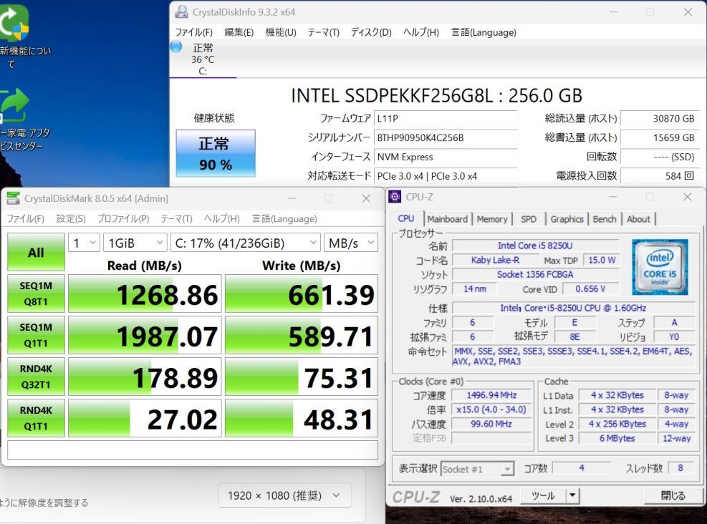Click the RND4K Q1T1 write result 48.31
707x524 pixels.
click(x=301, y=417)
